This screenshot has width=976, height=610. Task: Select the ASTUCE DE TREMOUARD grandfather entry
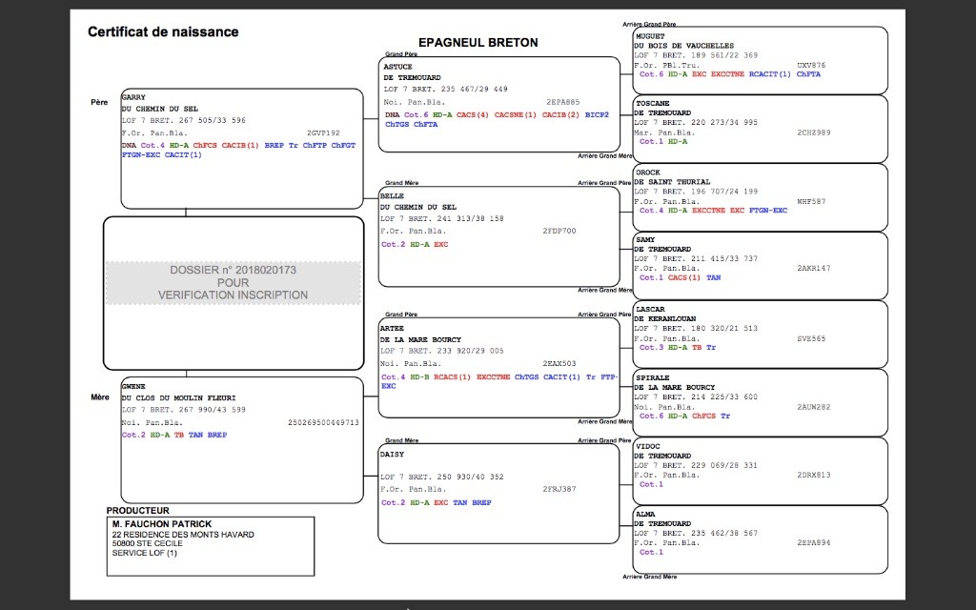pyautogui.click(x=499, y=104)
